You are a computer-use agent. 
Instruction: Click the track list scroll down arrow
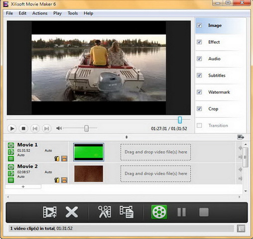pyautogui.click(x=246, y=191)
